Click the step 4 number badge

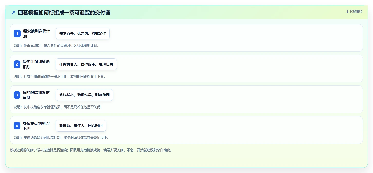(x=17, y=126)
